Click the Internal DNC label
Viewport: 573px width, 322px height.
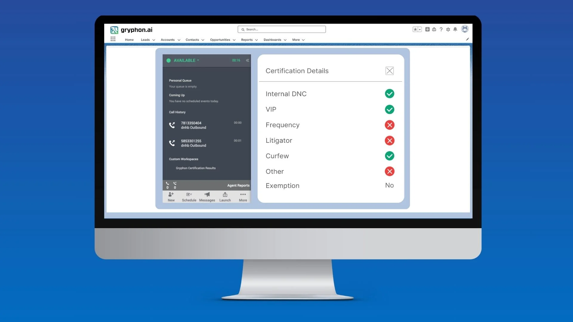tap(286, 94)
